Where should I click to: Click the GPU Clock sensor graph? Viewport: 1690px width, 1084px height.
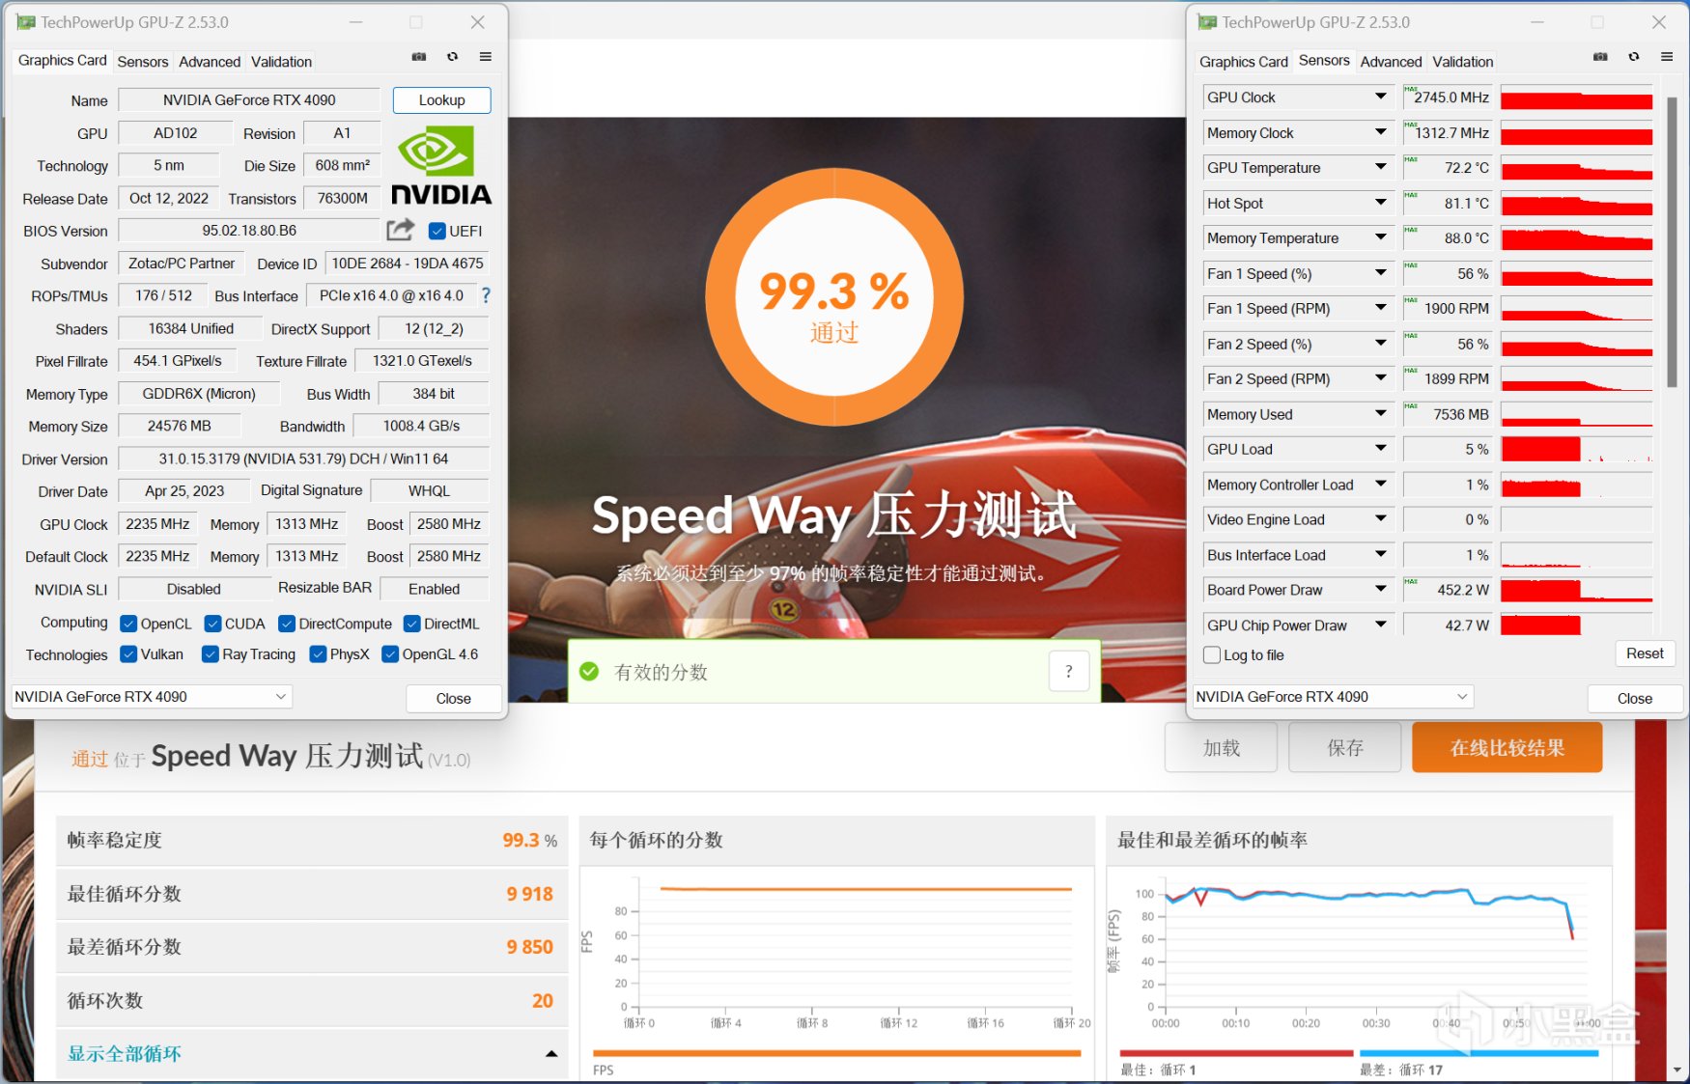click(x=1576, y=97)
